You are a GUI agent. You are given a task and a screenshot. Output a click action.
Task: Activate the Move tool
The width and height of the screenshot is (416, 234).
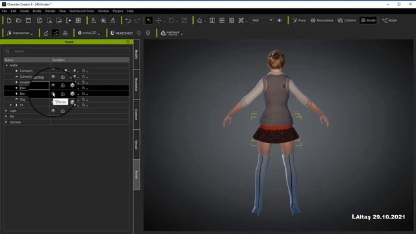159,20
